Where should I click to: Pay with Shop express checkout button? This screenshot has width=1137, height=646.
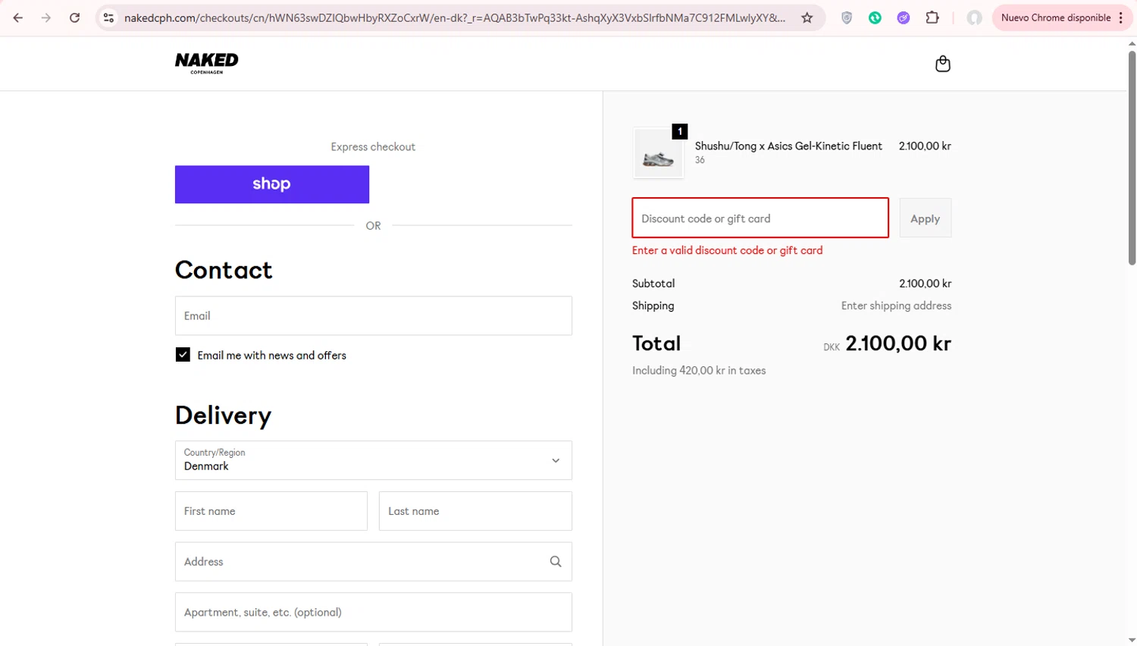[272, 184]
